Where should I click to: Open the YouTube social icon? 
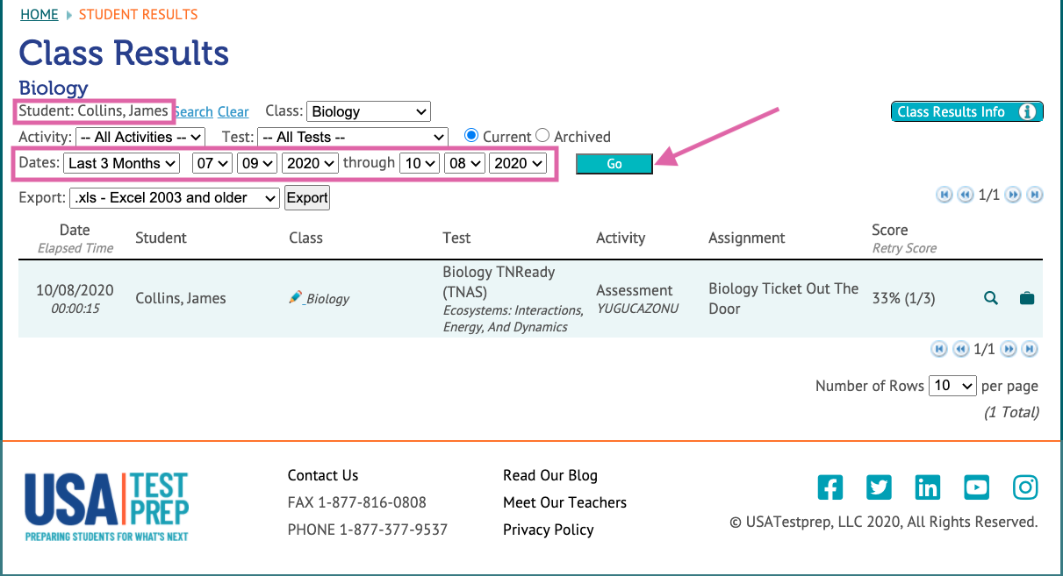pos(976,487)
